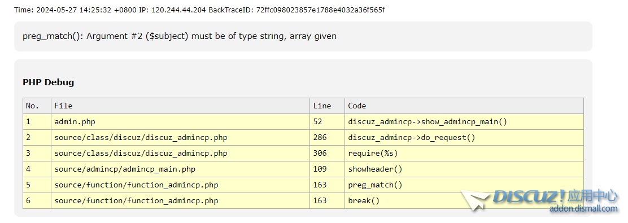Click the show_admincp_main() code cell
The height and width of the screenshot is (223, 628).
(464, 121)
